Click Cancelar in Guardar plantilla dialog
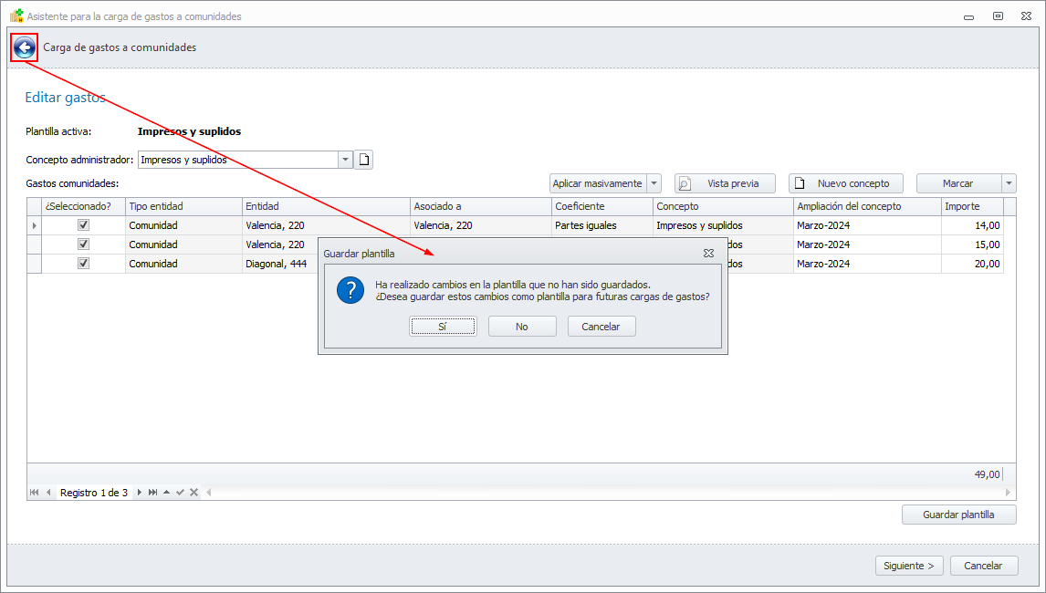This screenshot has width=1046, height=593. click(601, 327)
